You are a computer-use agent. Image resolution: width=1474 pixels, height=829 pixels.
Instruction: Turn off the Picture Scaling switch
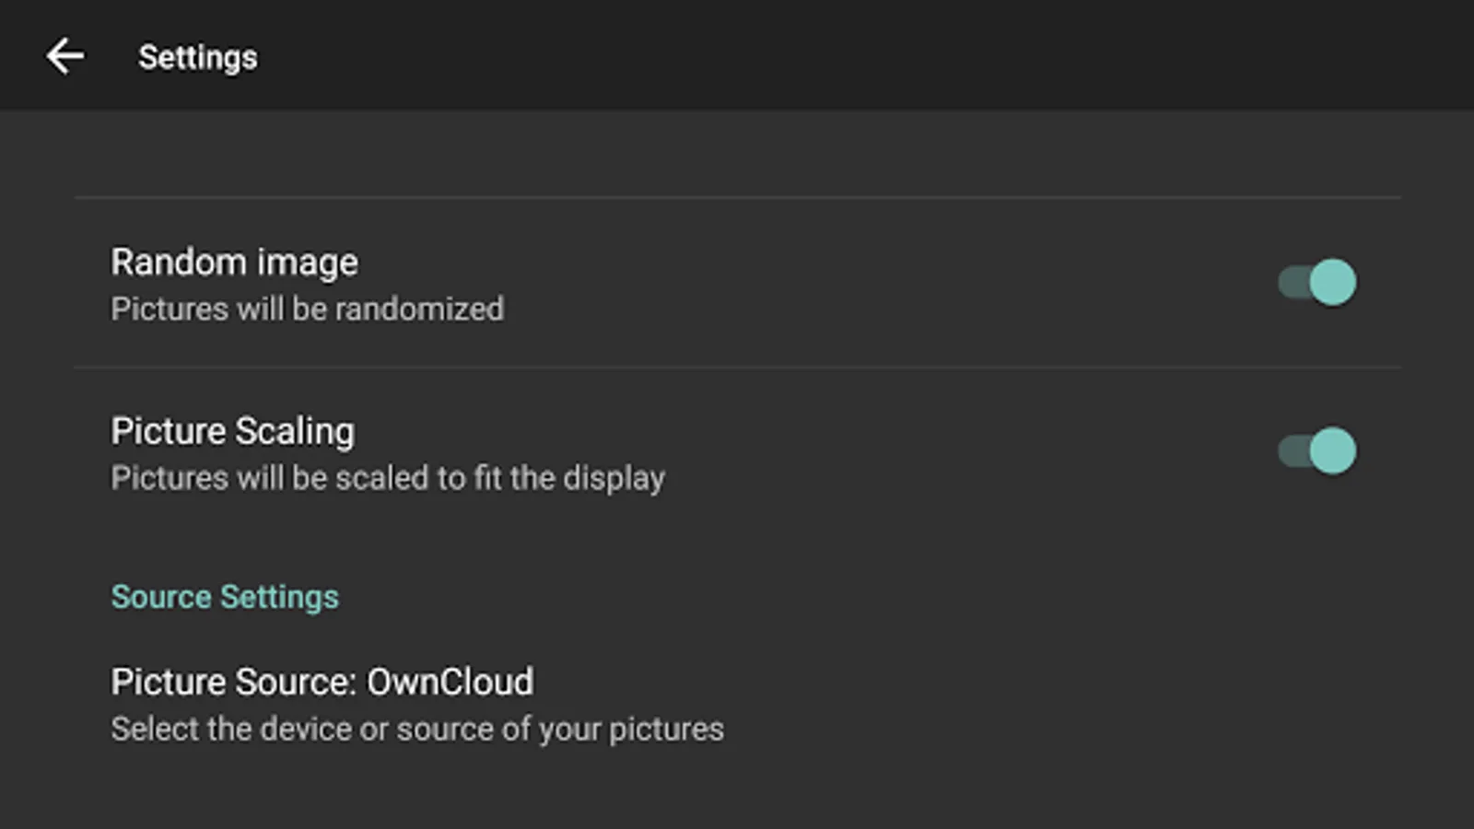point(1316,450)
